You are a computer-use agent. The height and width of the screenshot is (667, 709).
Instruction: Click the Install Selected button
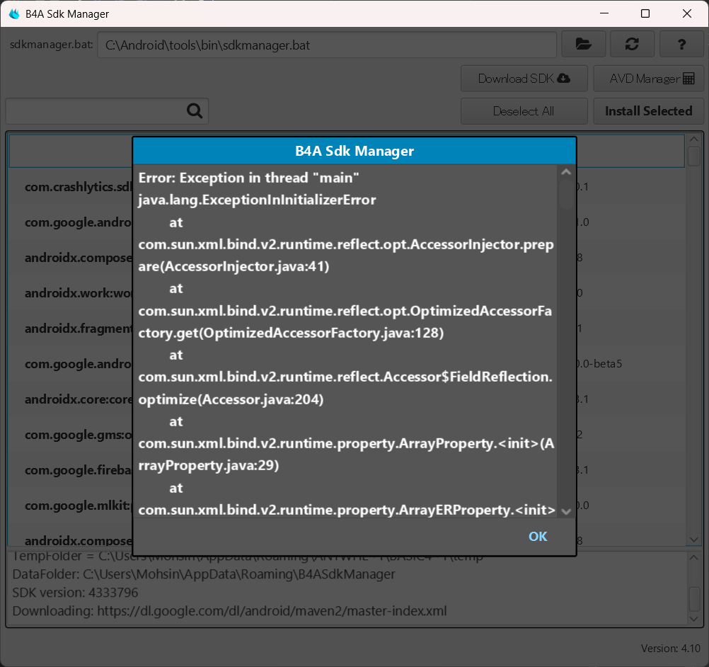pos(649,111)
